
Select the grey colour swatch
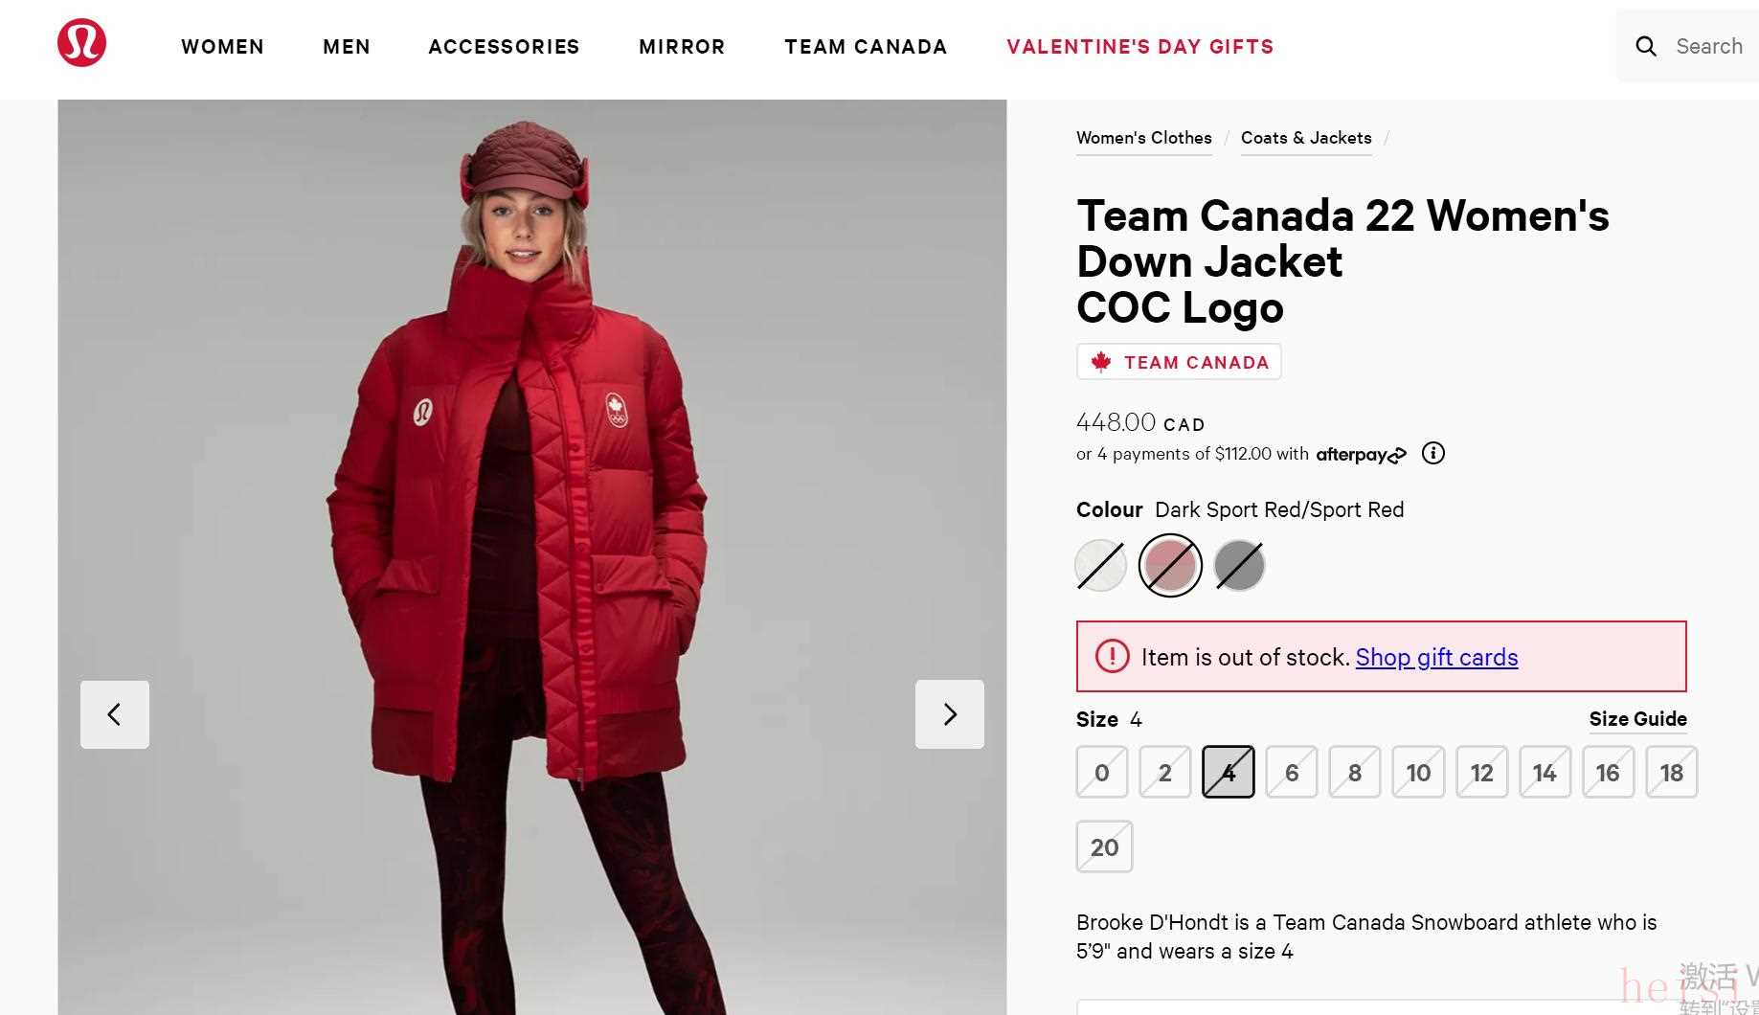click(x=1239, y=565)
